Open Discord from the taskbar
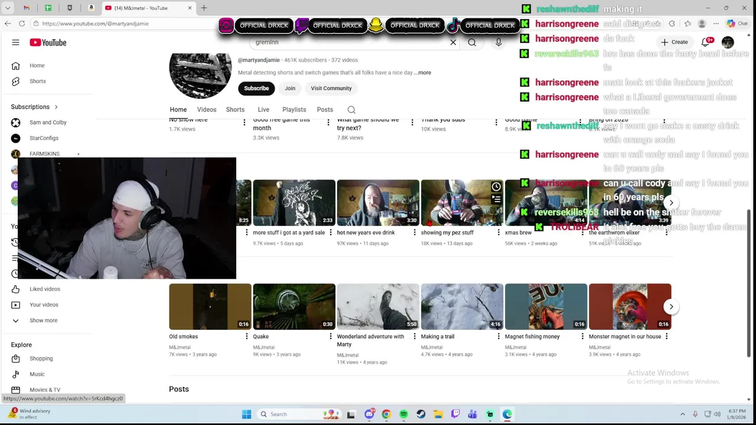 click(x=369, y=414)
